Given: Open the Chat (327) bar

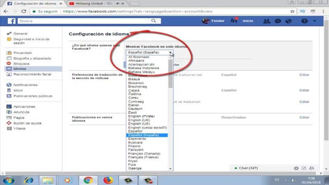Looking at the screenshot, I should 248,168.
